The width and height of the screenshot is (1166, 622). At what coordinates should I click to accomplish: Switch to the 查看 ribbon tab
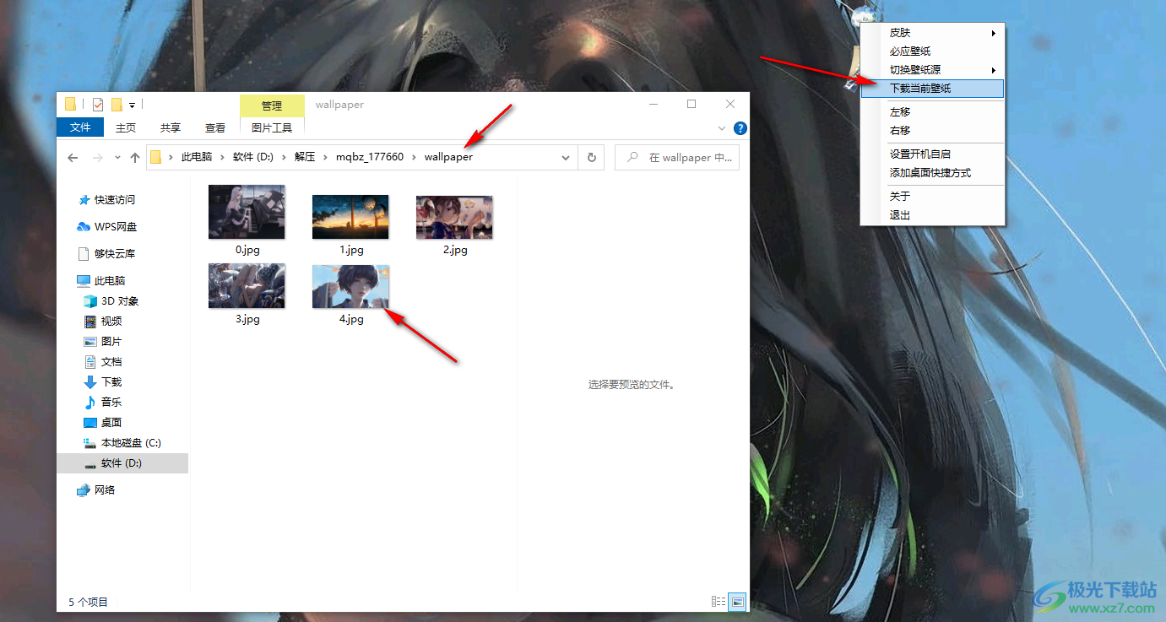coord(215,127)
